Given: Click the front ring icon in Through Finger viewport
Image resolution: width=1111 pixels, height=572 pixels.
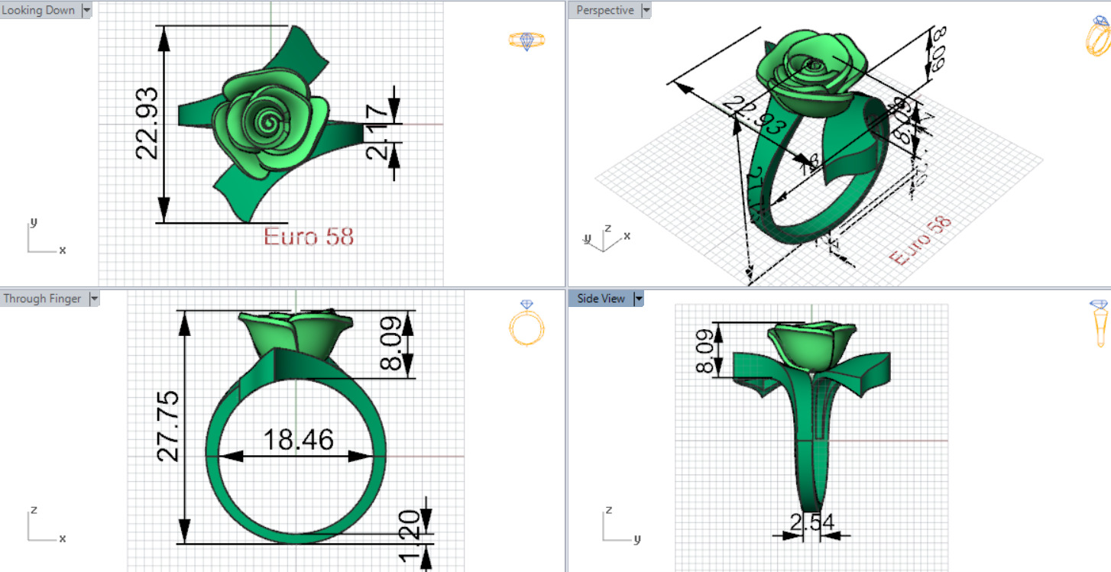Looking at the screenshot, I should (527, 322).
